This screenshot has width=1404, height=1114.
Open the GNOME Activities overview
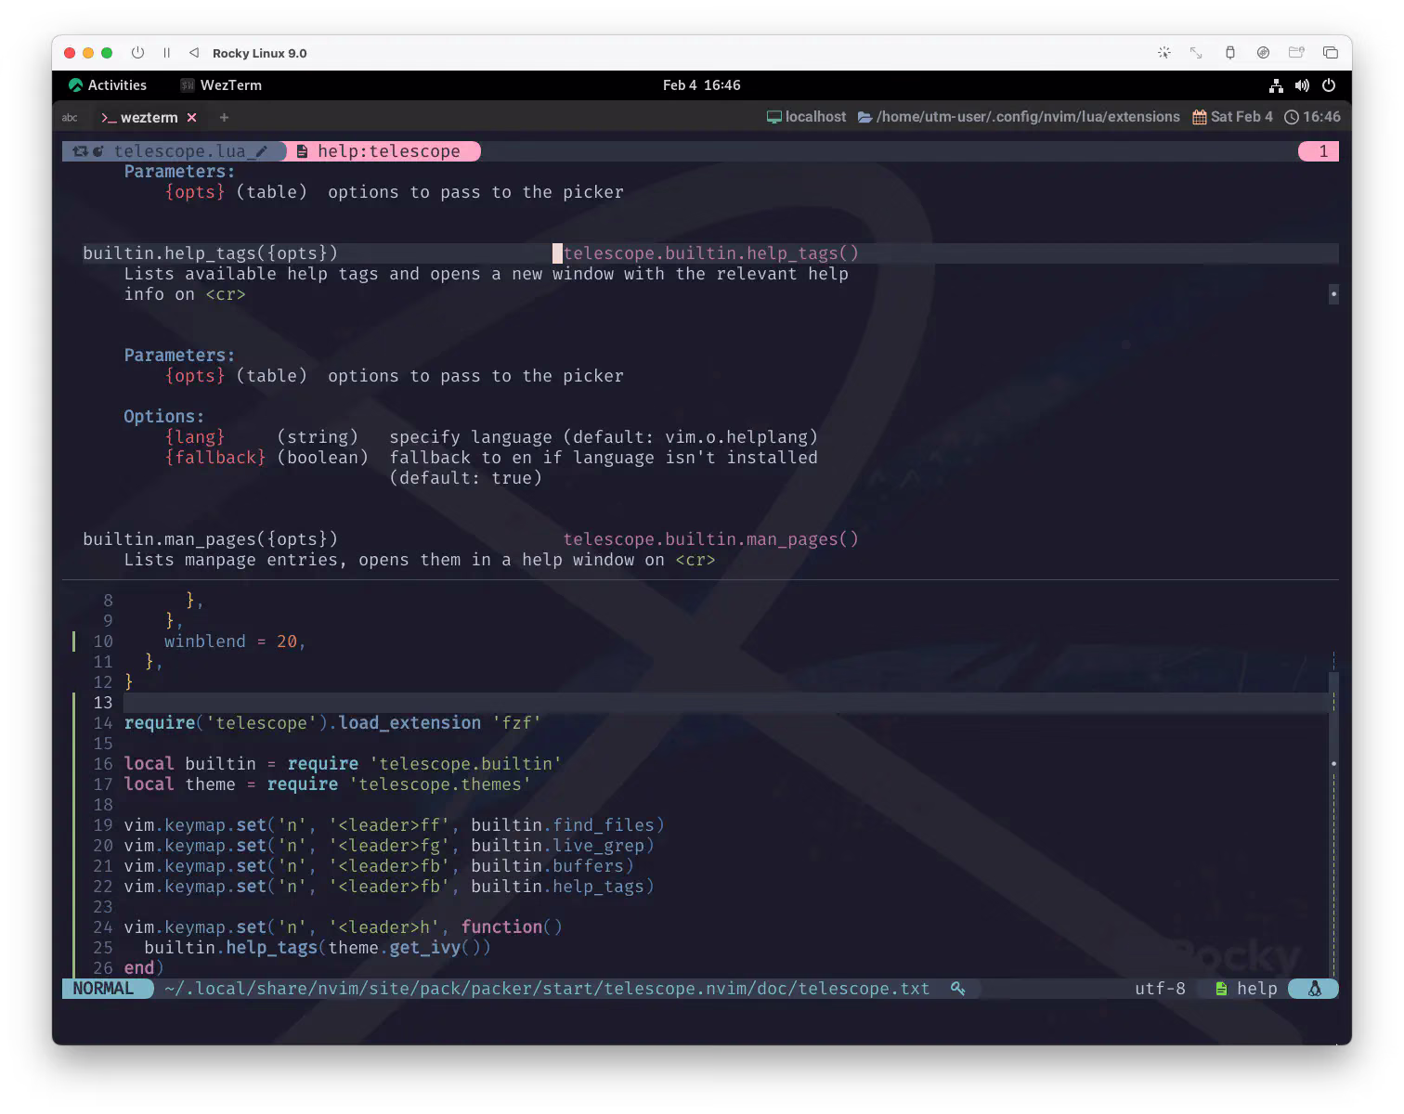[x=108, y=85]
